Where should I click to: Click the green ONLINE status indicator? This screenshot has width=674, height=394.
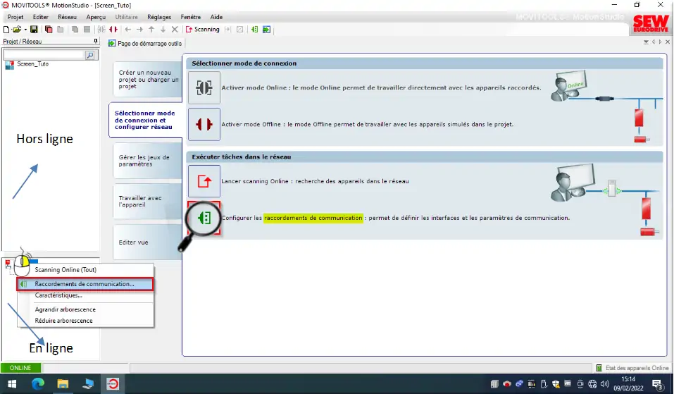click(20, 368)
